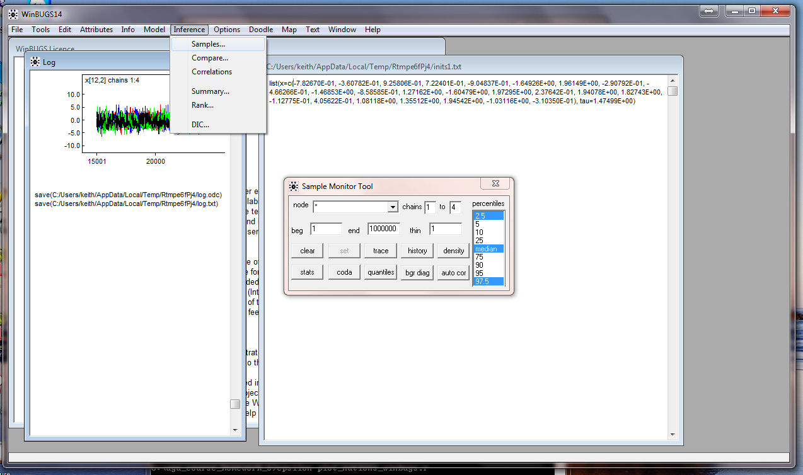Open the Model menu

coord(154,30)
